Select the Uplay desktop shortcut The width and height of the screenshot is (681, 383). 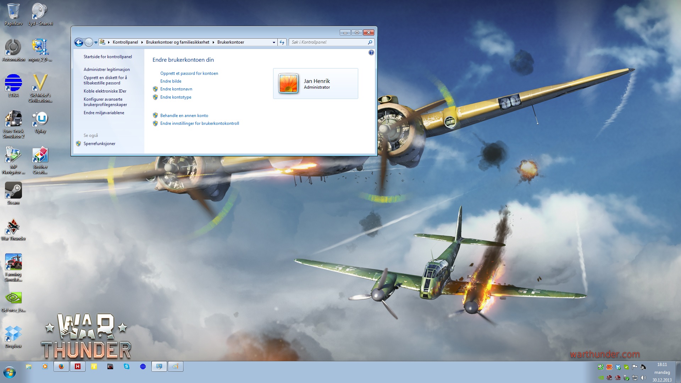40,122
